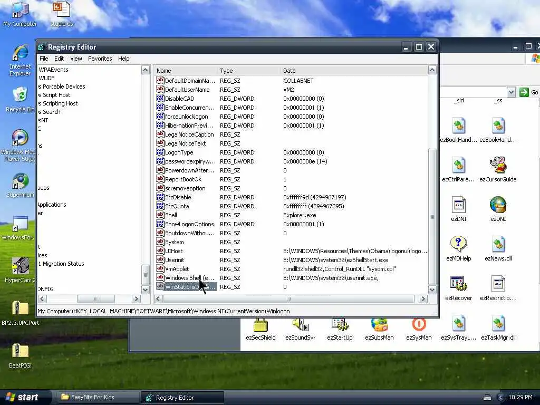Image resolution: width=540 pixels, height=405 pixels.
Task: Open address bar dropdown in EasyBits window
Action: (x=510, y=92)
